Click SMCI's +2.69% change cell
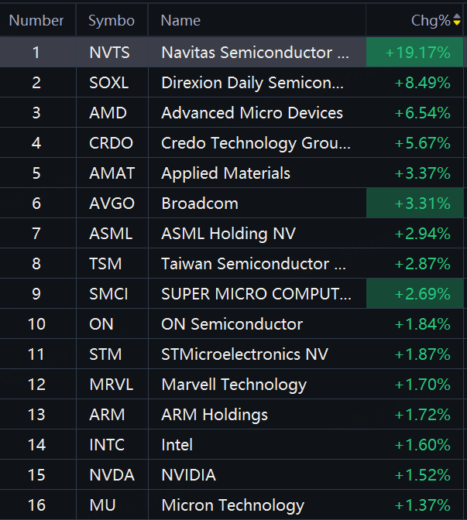The height and width of the screenshot is (520, 467). [414, 293]
